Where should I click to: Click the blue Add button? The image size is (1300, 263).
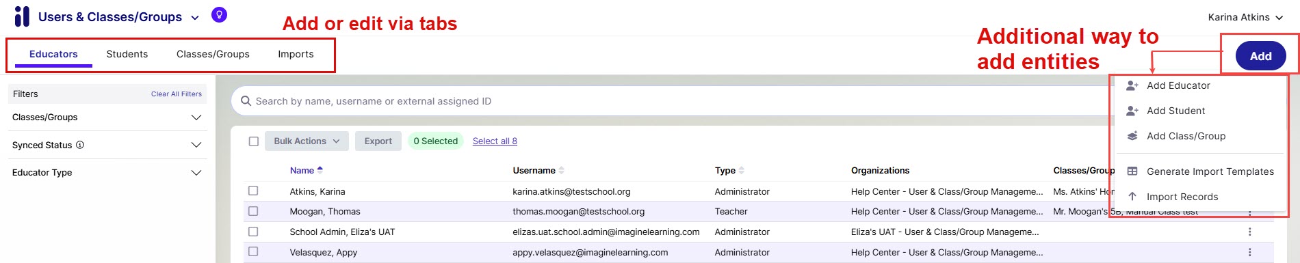(x=1260, y=56)
